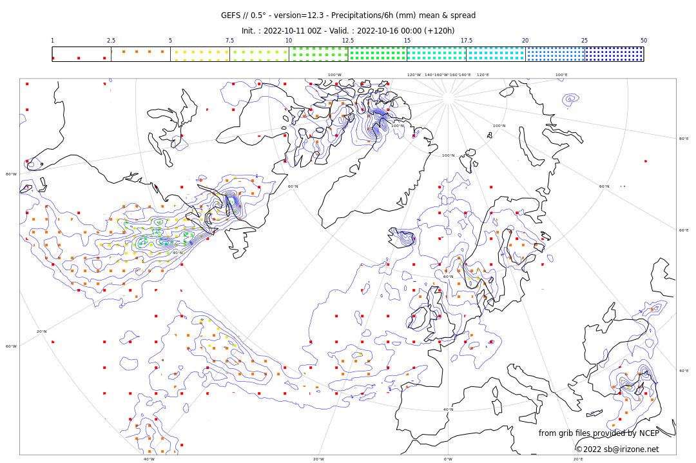Screen dimensions: 696x463
Task: Select the 15 to 17.5 mm legend swatch
Action: point(436,54)
